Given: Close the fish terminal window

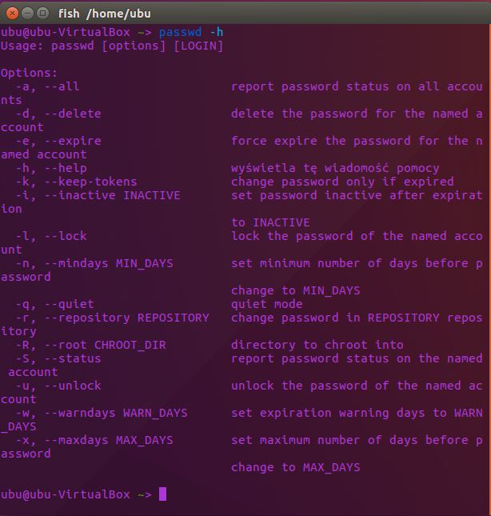Looking at the screenshot, I should pyautogui.click(x=11, y=13).
